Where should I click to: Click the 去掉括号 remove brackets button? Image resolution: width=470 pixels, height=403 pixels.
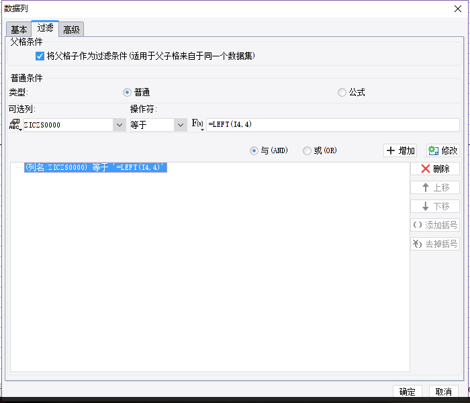(x=435, y=244)
